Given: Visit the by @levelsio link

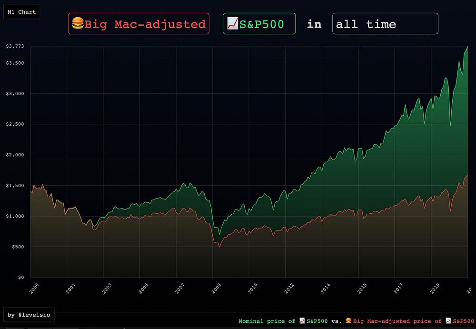Looking at the screenshot, I should (29, 315).
